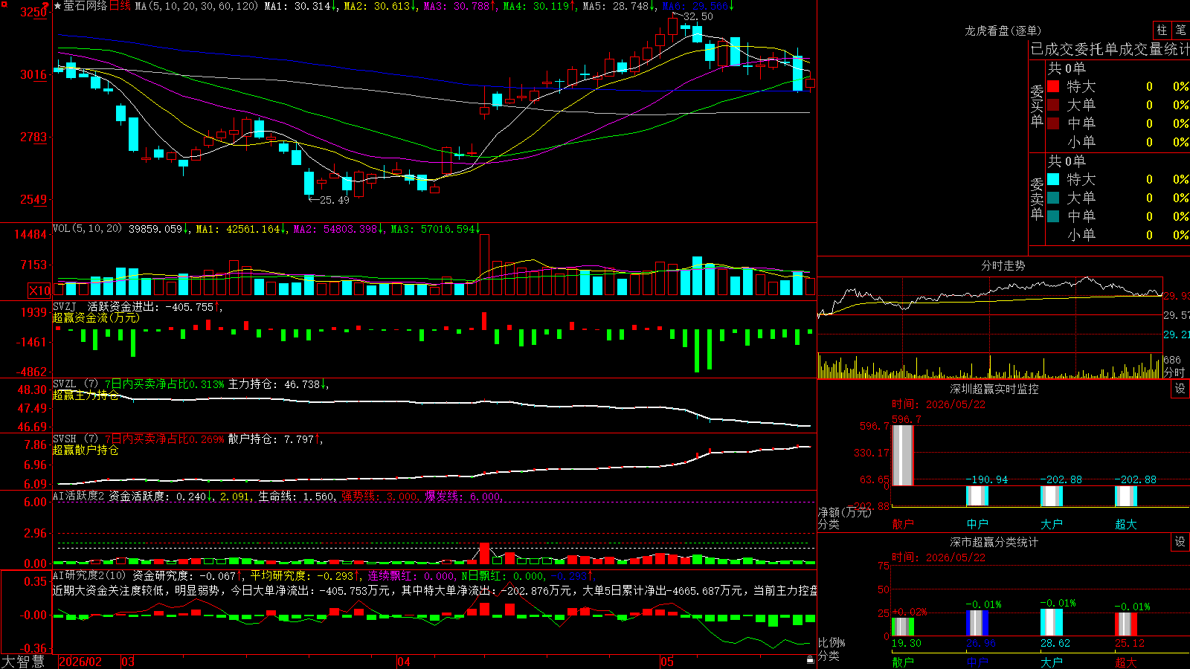Click the 主力持仓: 46.738 value
The image size is (1190, 669).
coord(276,384)
